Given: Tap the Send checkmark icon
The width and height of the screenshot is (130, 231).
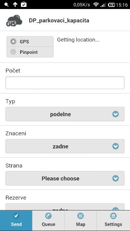Looking at the screenshot, I should (16, 216).
